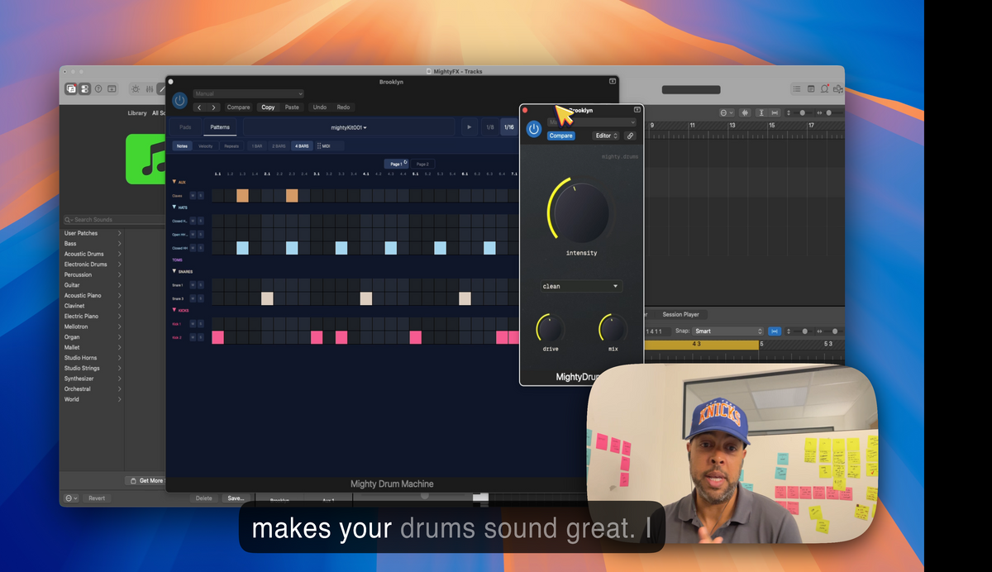Open the Inspector icon in the Logic toolbar
Screen dimensions: 992x572
(x=84, y=89)
